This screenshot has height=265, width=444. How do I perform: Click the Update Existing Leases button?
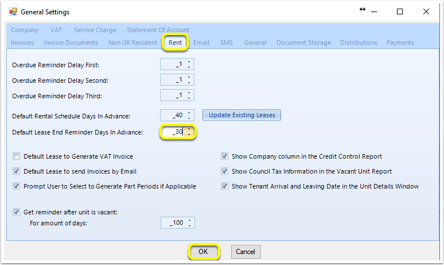[x=242, y=115]
